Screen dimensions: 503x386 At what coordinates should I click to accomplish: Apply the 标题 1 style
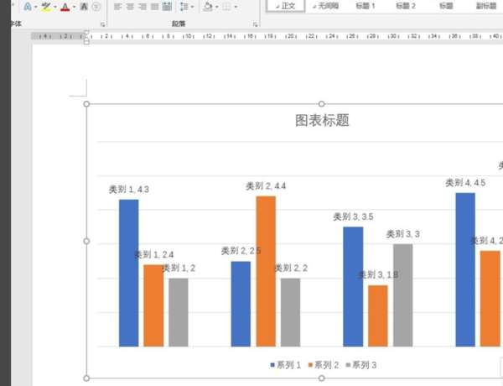[365, 6]
